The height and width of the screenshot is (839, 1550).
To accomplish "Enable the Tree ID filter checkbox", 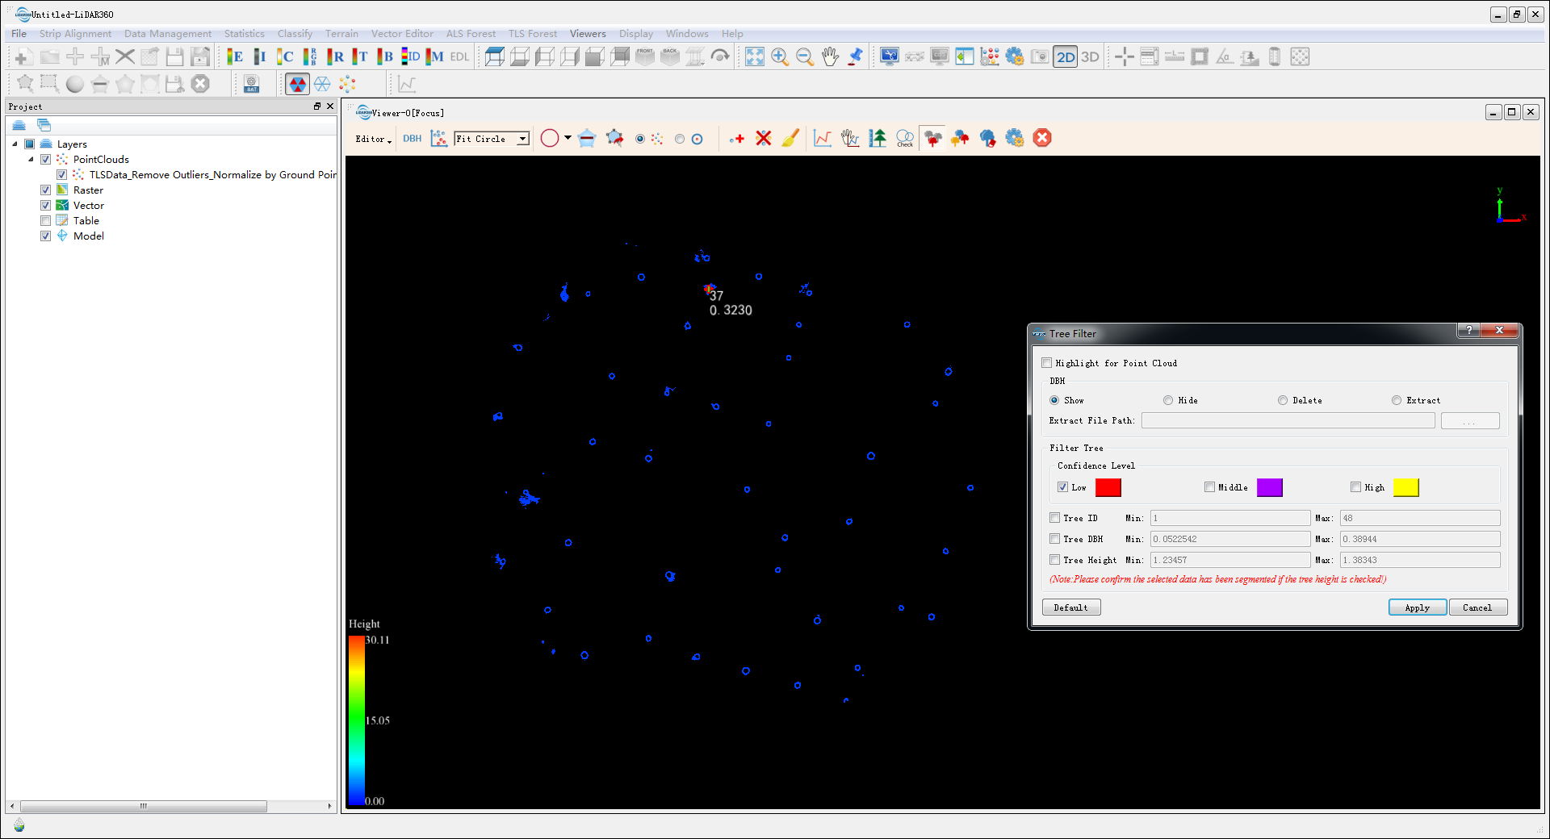I will [x=1055, y=518].
